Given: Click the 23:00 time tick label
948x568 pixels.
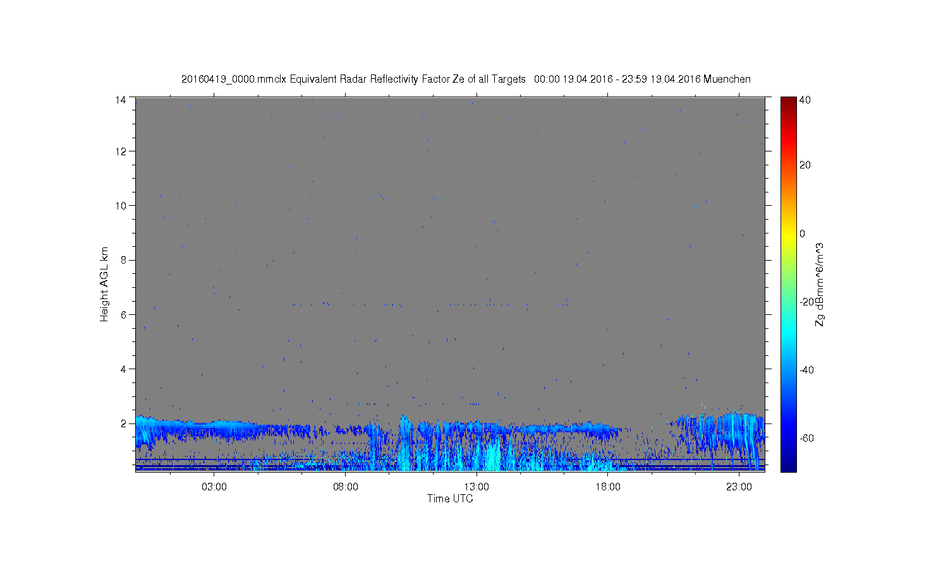Looking at the screenshot, I should [x=739, y=487].
